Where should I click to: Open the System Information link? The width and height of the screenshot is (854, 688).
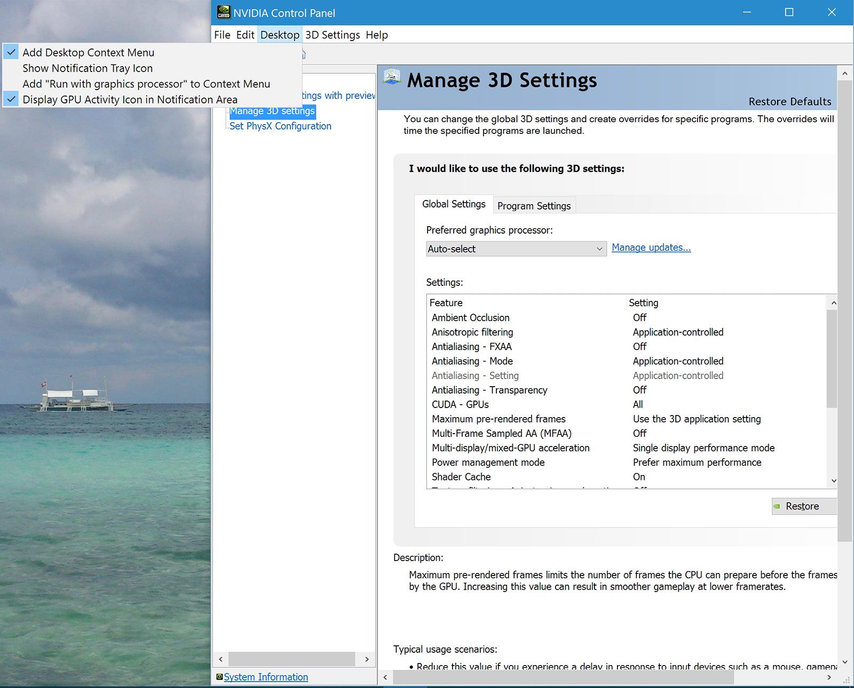[x=266, y=677]
